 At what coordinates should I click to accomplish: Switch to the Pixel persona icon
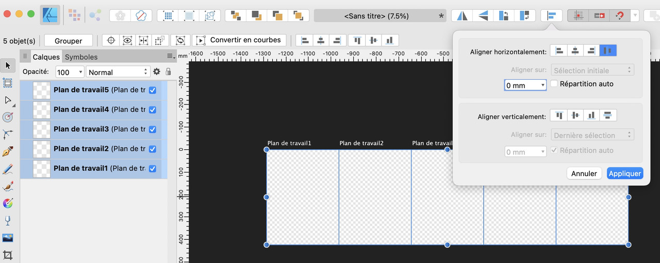[75, 15]
